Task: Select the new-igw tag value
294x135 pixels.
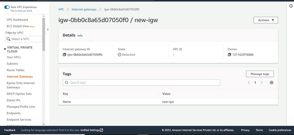Action: click(x=168, y=102)
